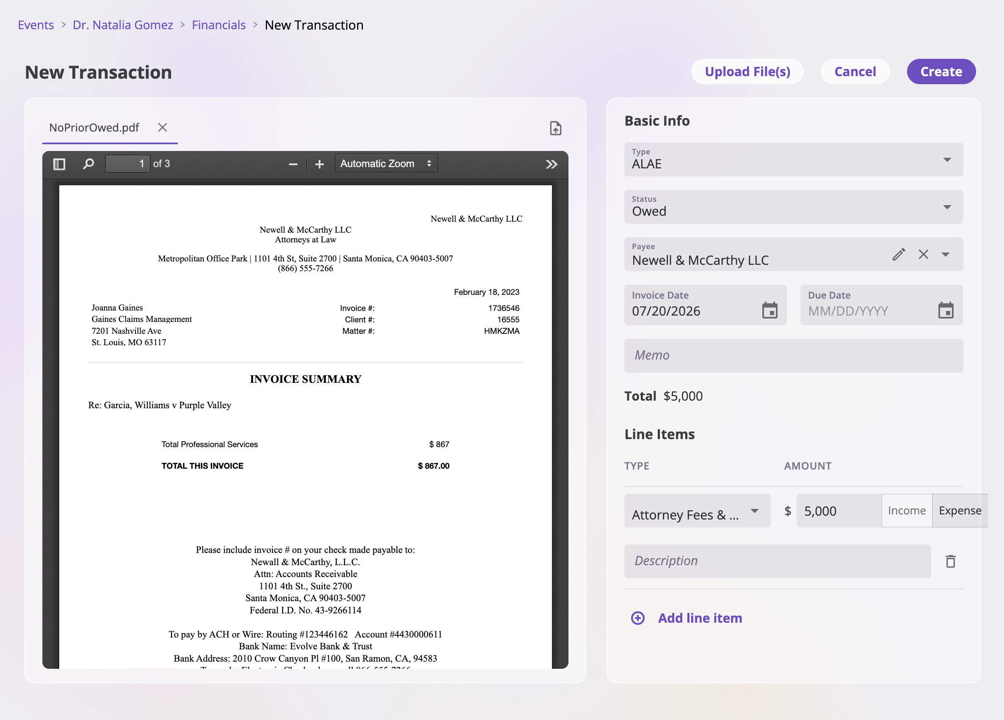This screenshot has height=720, width=1004.
Task: Select Income for the line item
Action: point(907,511)
